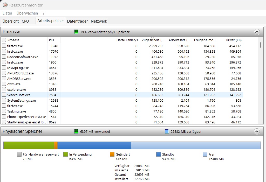Switch to the Übersicht tab
Viewport: 266px width, 182px height.
pyautogui.click(x=11, y=21)
